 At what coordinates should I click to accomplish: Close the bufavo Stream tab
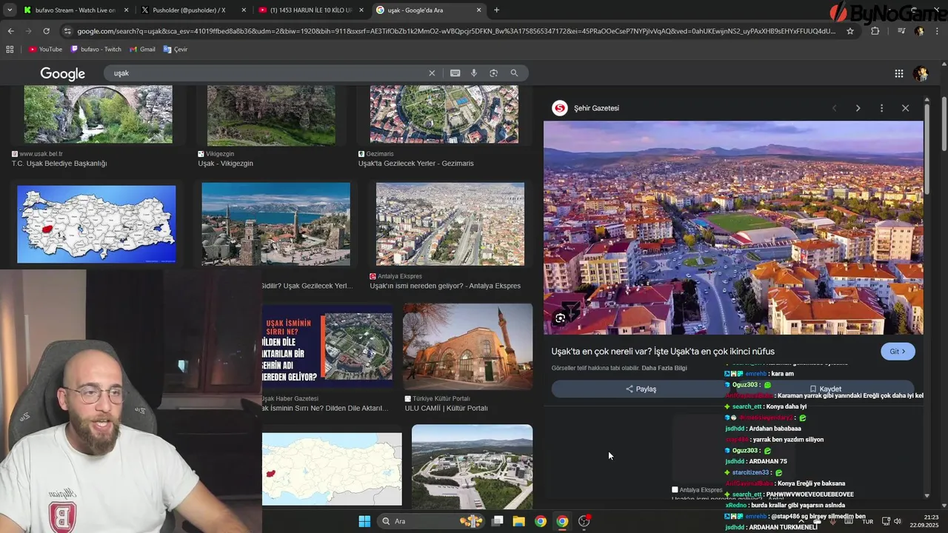[x=127, y=10]
